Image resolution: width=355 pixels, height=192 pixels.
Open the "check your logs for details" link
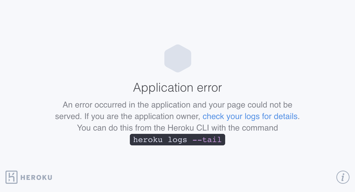point(250,116)
